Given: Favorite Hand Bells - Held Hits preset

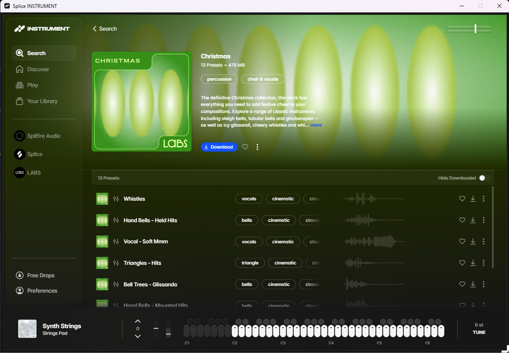Looking at the screenshot, I should pos(462,220).
